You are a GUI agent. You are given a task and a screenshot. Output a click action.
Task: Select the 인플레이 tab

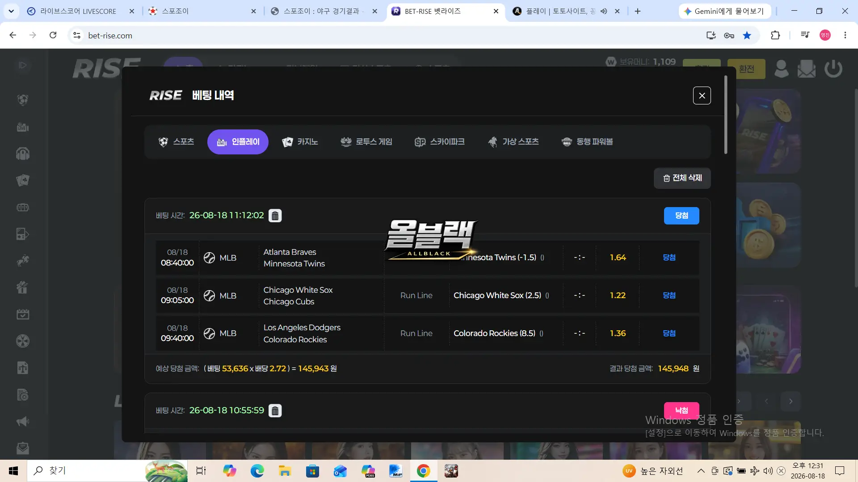point(238,142)
